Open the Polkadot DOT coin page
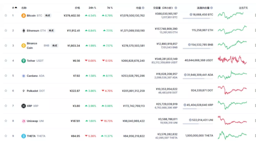 (x=36, y=91)
